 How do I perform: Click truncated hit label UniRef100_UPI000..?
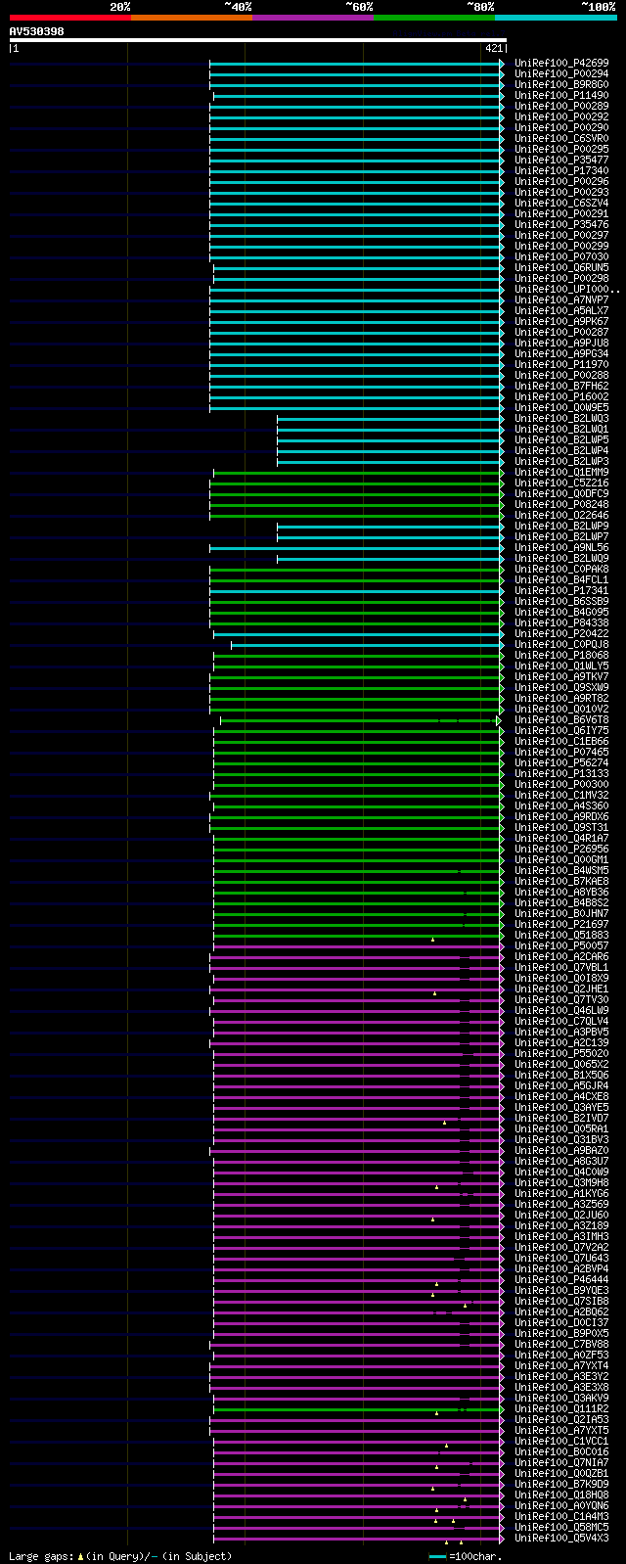point(567,289)
